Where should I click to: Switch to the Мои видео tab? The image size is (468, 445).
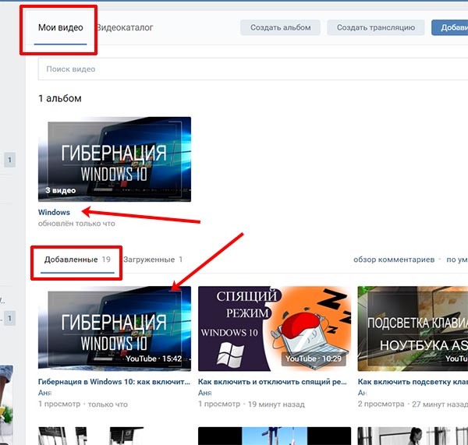(61, 28)
